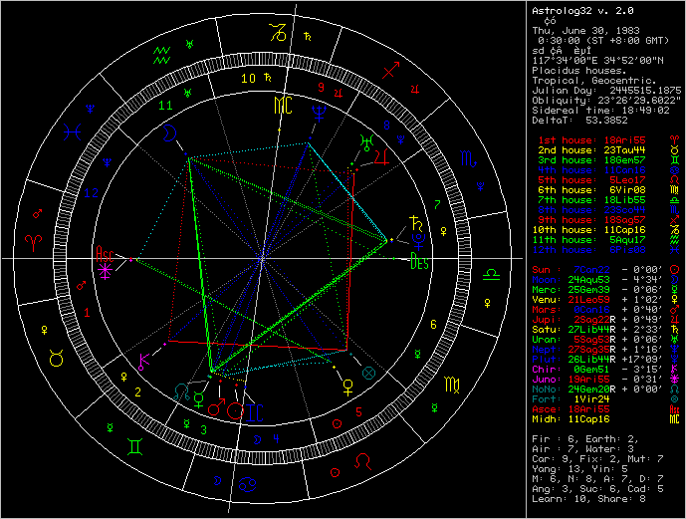Click the house number 3 in the wheel
Screen dimensions: 686x519
click(204, 430)
